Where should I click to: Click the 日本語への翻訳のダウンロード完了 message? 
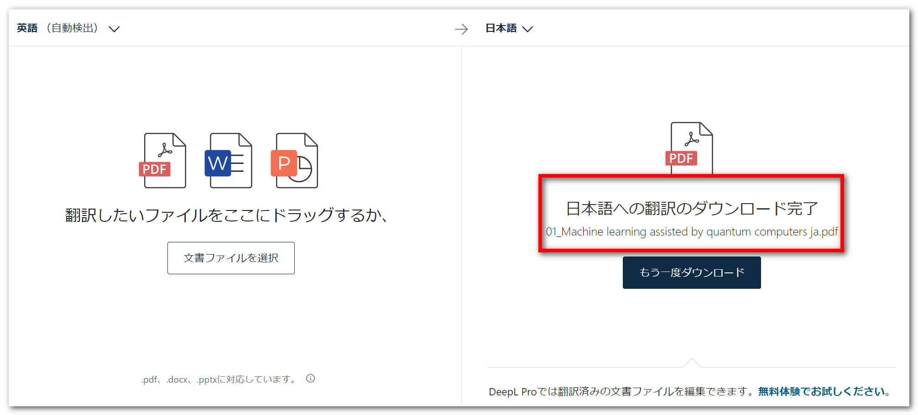[692, 208]
